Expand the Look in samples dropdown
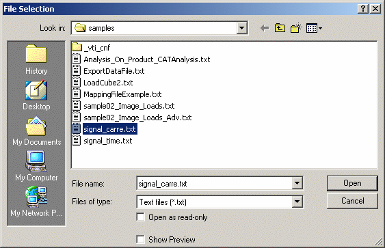 241,28
